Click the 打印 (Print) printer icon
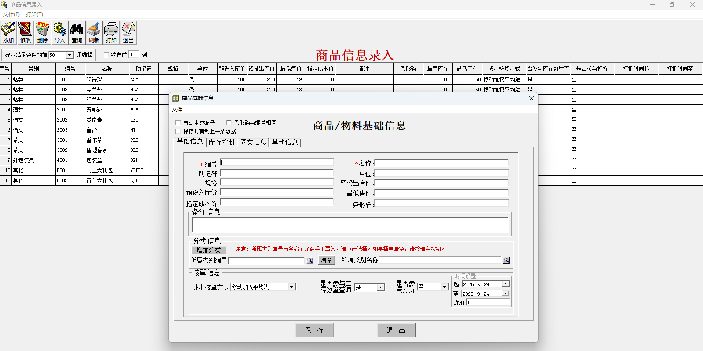 coord(111,32)
